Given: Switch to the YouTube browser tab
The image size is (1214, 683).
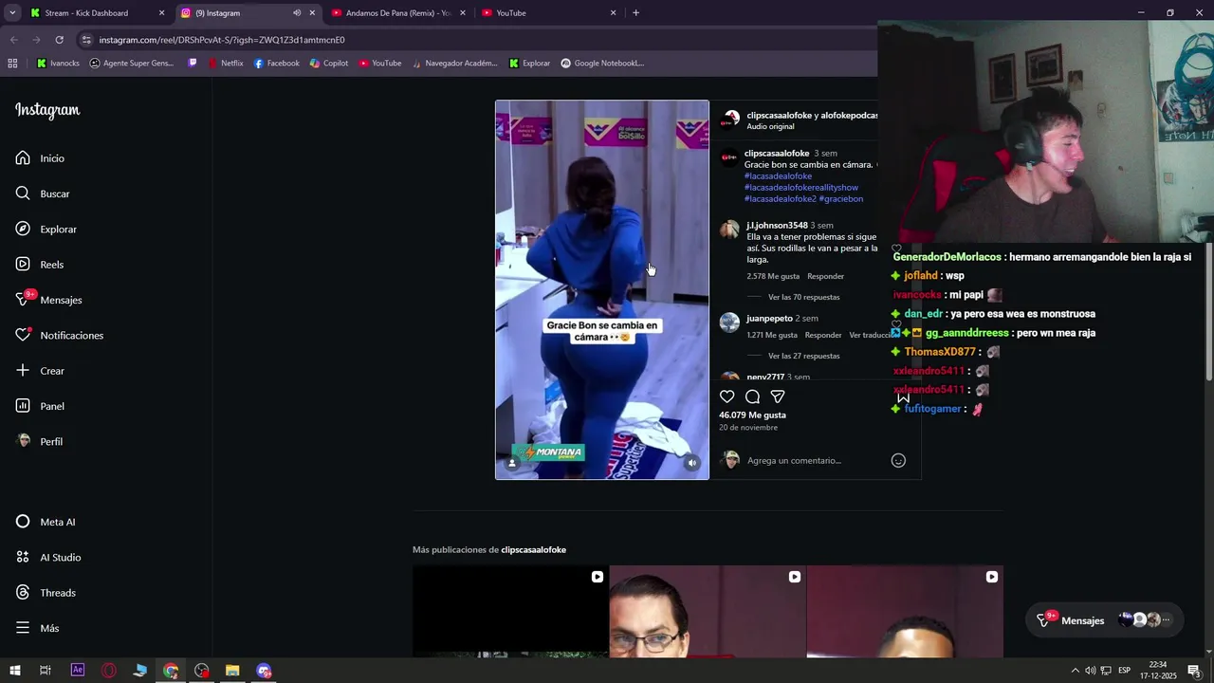Looking at the screenshot, I should pyautogui.click(x=548, y=13).
